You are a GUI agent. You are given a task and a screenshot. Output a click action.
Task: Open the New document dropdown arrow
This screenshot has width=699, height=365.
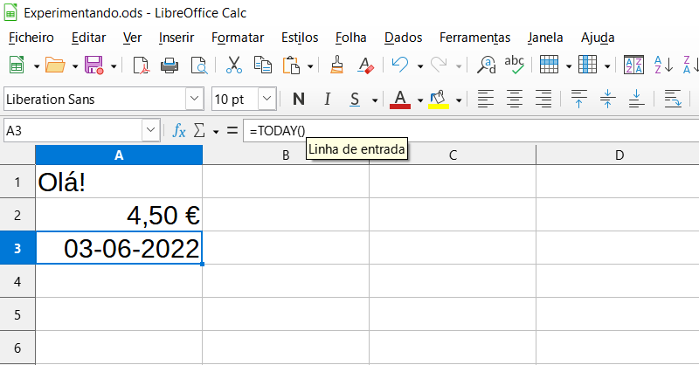pos(37,66)
